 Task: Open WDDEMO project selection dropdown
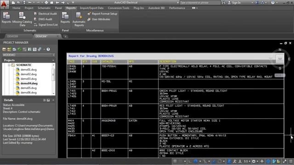pyautogui.click(x=28, y=55)
